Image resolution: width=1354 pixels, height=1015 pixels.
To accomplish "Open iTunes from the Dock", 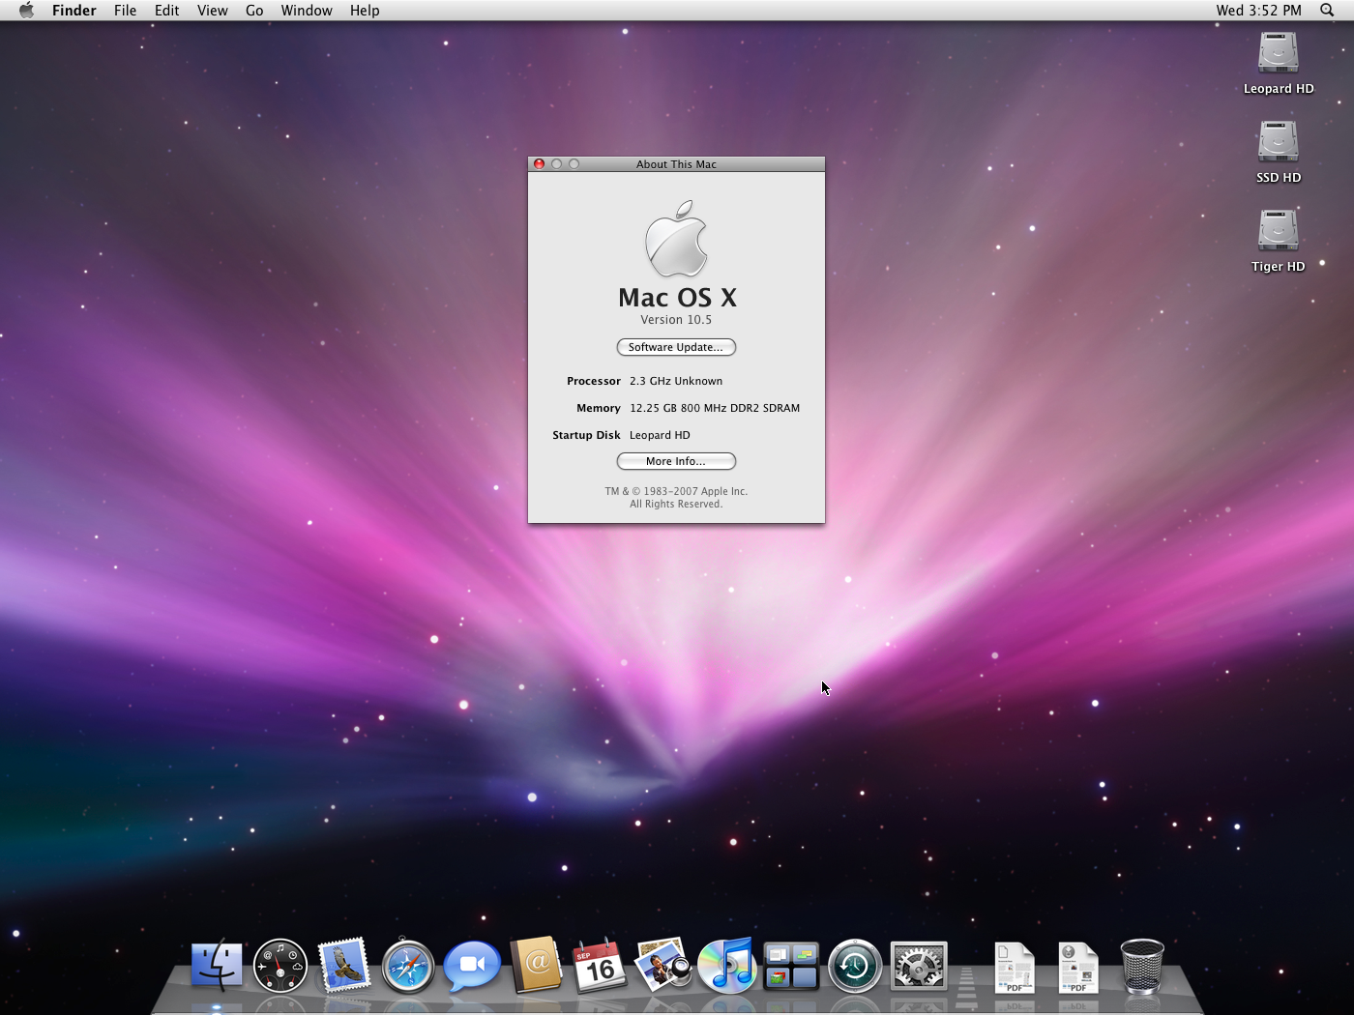I will 726,965.
